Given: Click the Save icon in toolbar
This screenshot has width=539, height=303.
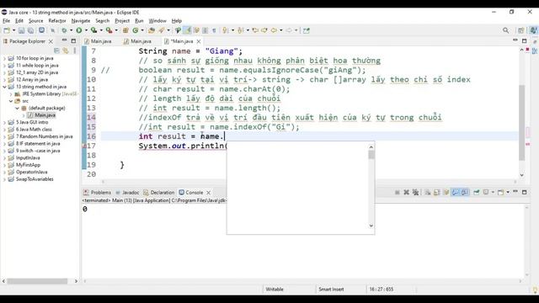Looking at the screenshot, I should pos(21,30).
